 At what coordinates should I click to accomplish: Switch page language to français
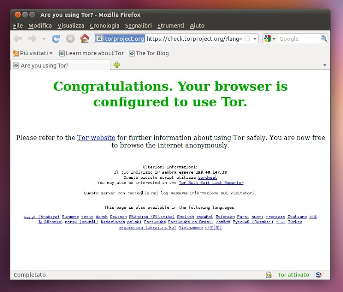point(276,217)
